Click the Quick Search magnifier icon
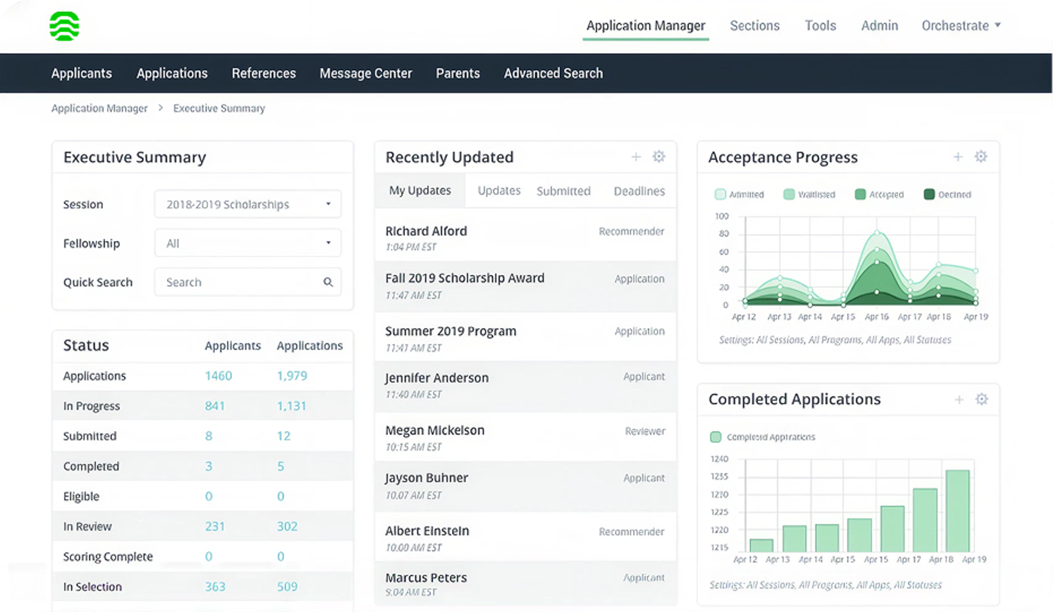 point(328,282)
